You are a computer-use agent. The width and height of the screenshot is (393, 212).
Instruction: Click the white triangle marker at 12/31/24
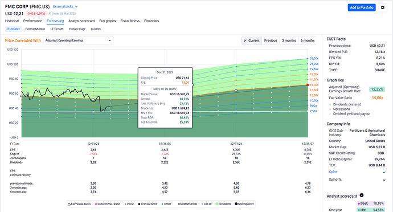(x=93, y=100)
